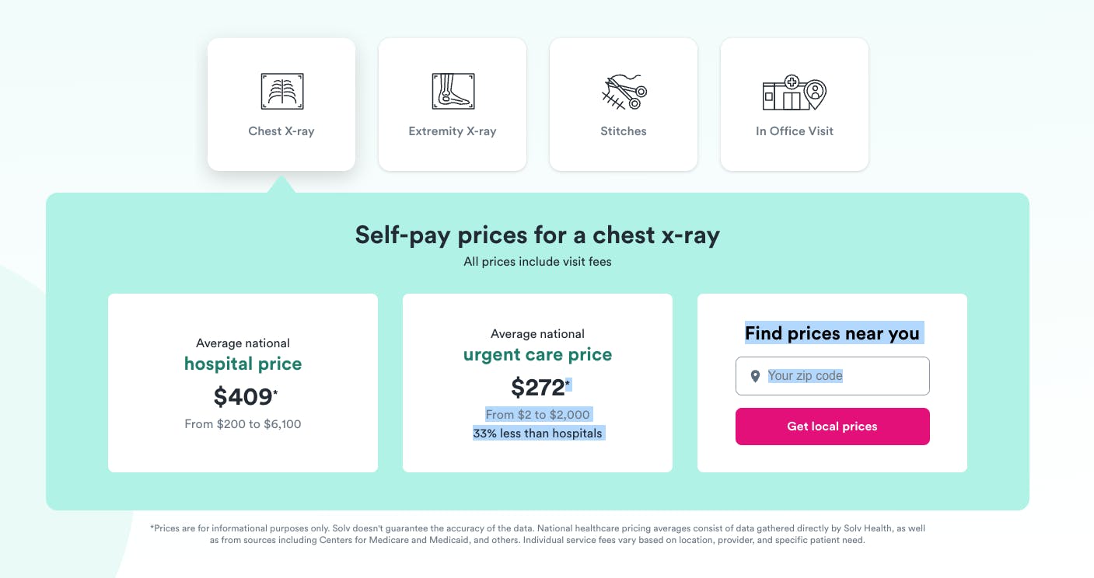This screenshot has height=578, width=1094.
Task: Click the $409 hospital price figure
Action: (x=243, y=397)
